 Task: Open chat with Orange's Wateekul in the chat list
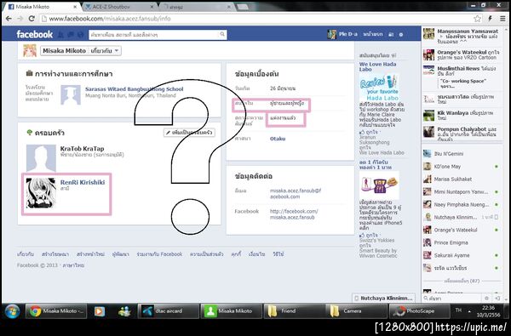[x=462, y=230]
